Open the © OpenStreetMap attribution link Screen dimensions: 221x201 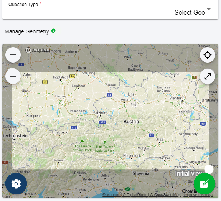click(165, 195)
